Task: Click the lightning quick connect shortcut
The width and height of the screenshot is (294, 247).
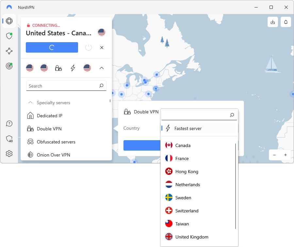Action: pos(73,68)
